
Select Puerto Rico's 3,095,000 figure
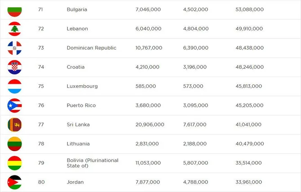click(x=195, y=105)
